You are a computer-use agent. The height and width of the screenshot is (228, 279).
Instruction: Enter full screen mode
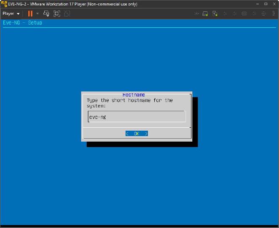coord(57,13)
